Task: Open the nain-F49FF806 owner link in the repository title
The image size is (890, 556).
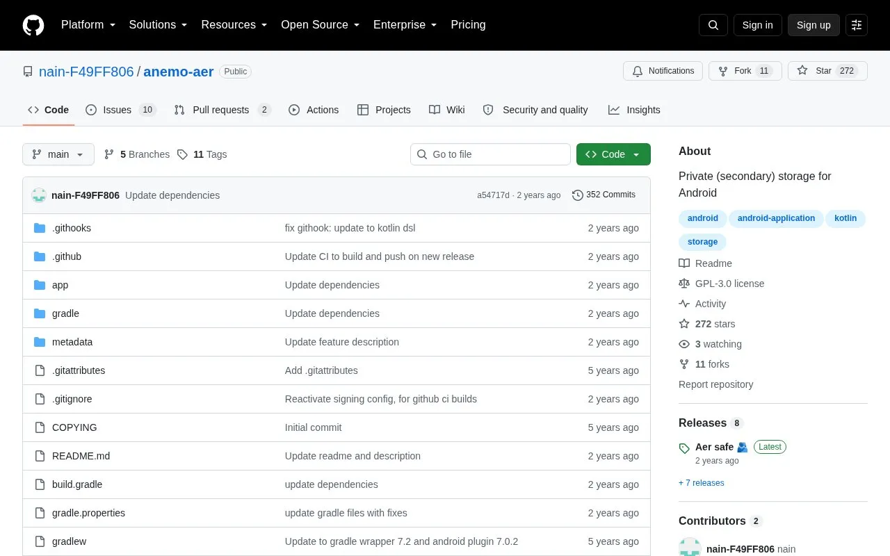Action: (86, 72)
